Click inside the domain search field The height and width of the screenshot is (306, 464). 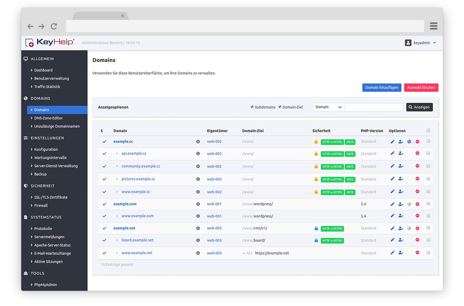(374, 107)
